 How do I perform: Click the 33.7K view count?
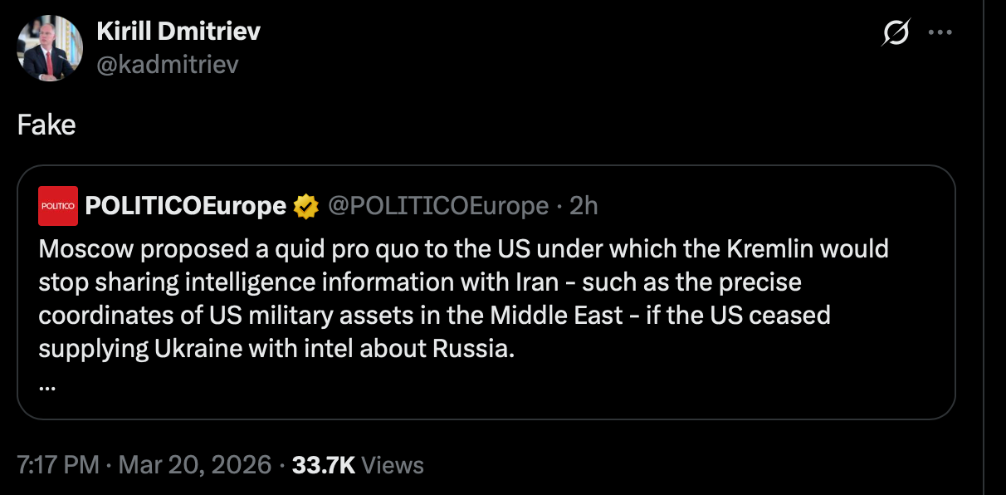(323, 465)
